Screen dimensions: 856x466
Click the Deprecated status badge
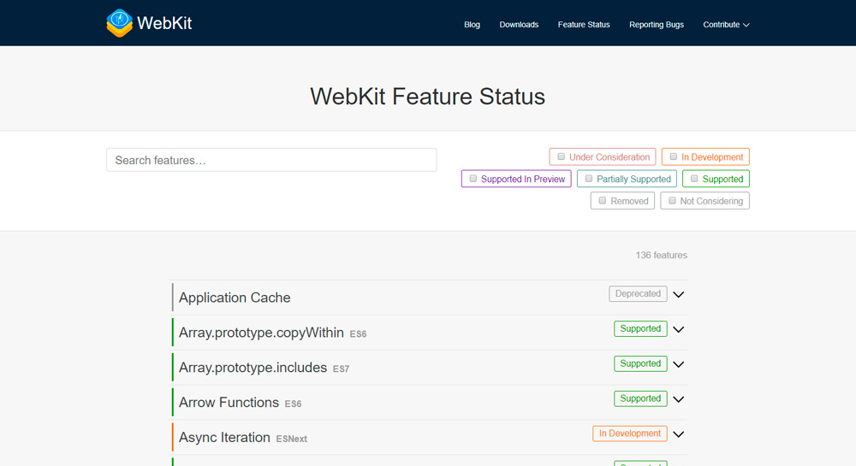click(x=638, y=294)
